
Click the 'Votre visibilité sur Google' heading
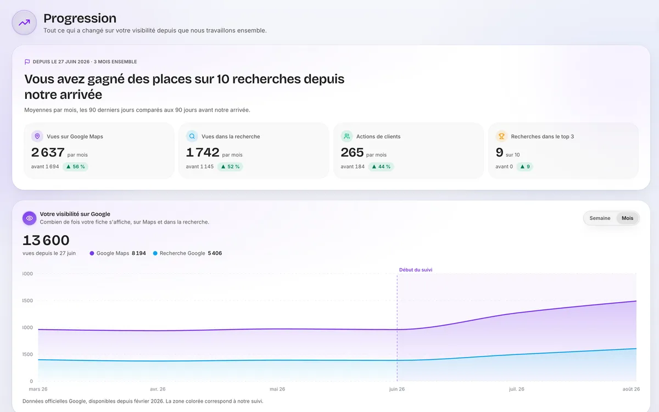tap(75, 214)
